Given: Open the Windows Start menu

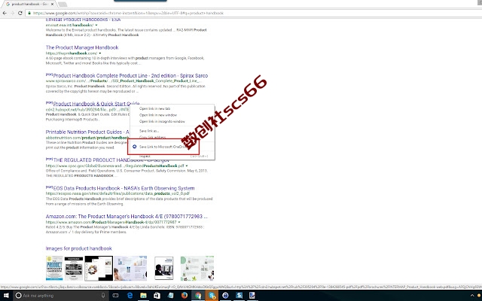Looking at the screenshot, I should tap(6, 296).
